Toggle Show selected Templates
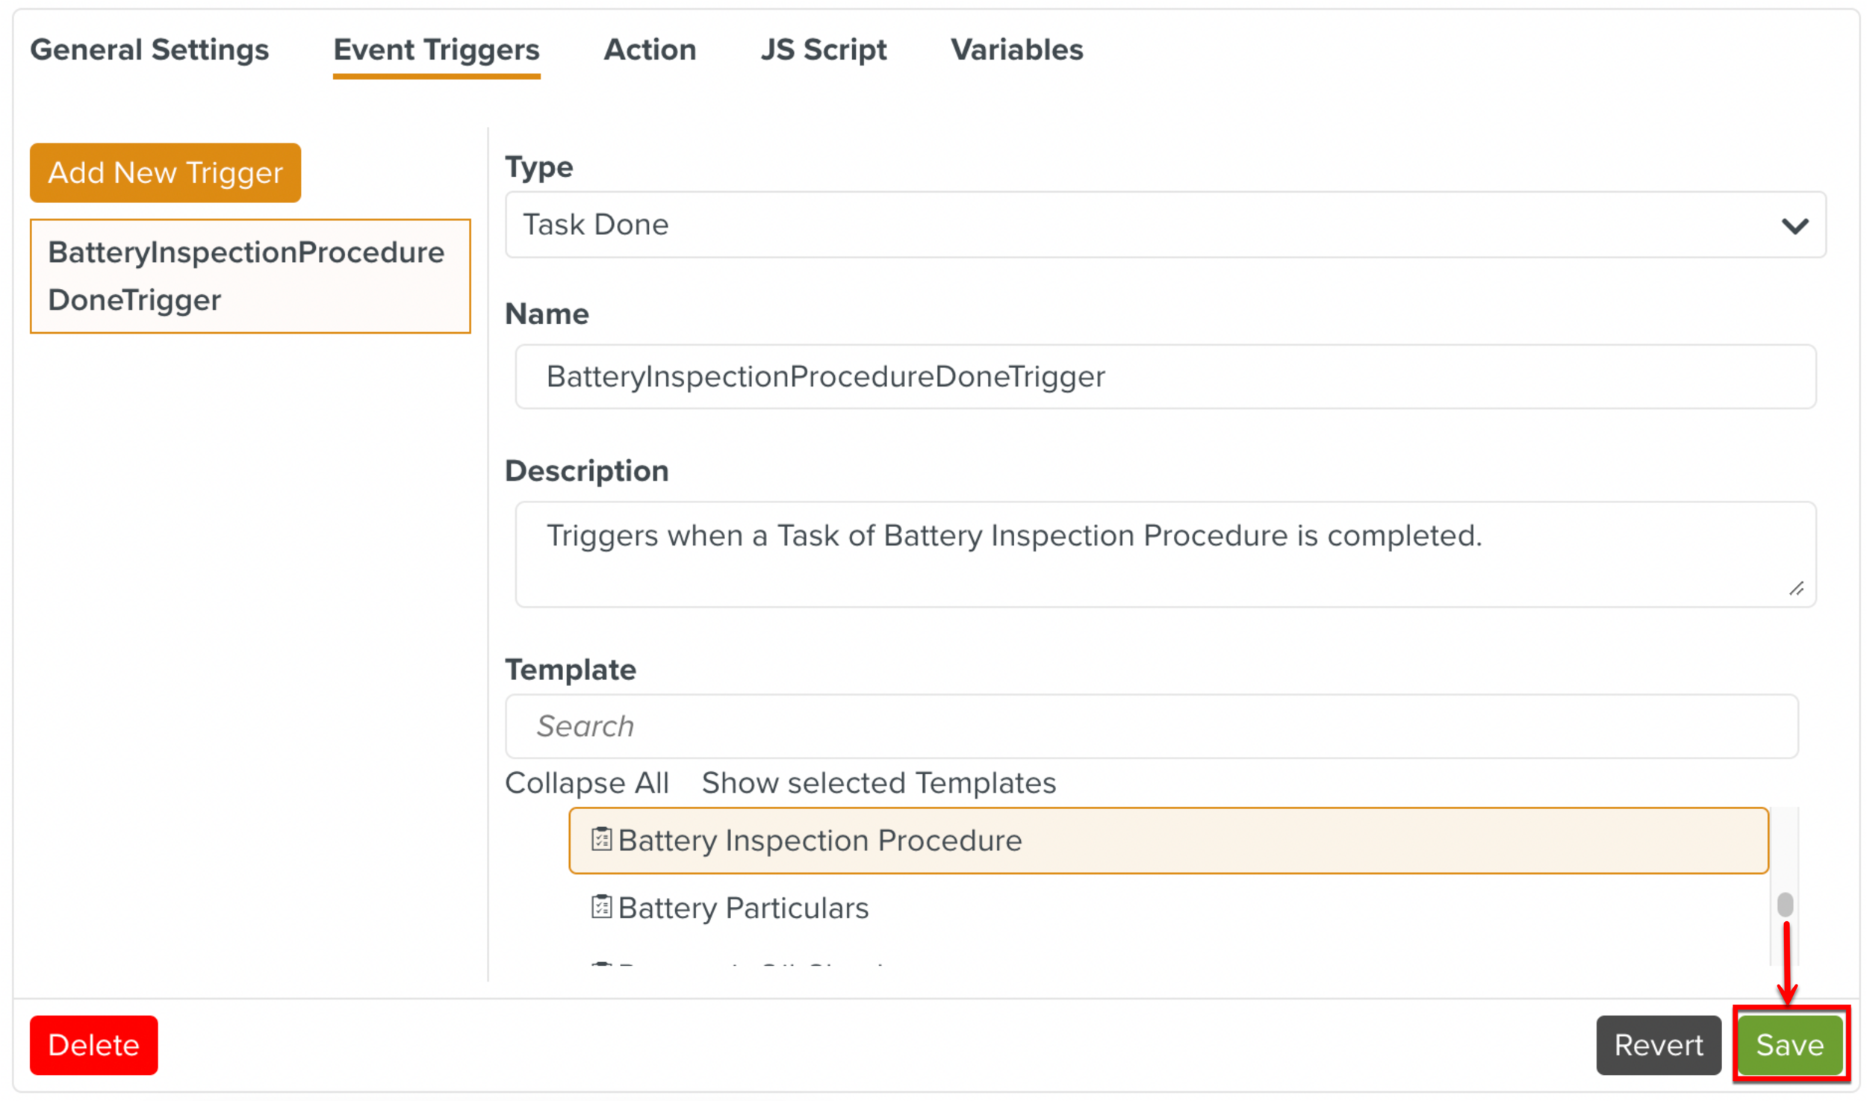 click(878, 782)
